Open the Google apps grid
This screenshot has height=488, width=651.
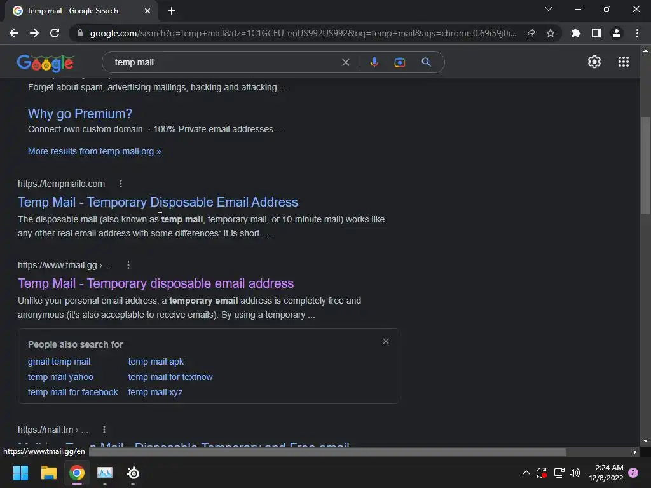(624, 62)
